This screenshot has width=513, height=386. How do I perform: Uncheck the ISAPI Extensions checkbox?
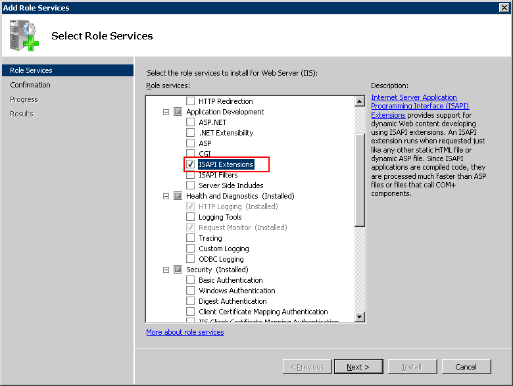[191, 164]
